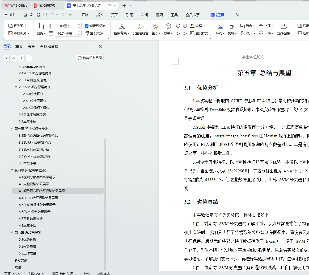Image resolution: width=309 pixels, height=275 pixels.
Task: Collapse 第四章 实验结果与分析 node
Action: point(12,170)
